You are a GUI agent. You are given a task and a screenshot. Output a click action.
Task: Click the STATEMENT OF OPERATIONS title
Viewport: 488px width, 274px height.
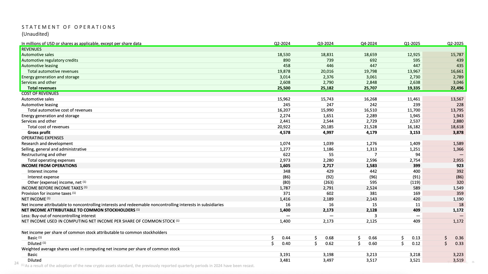[x=68, y=27]
